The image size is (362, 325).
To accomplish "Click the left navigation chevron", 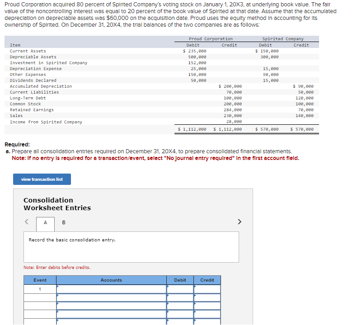I will (x=26, y=221).
